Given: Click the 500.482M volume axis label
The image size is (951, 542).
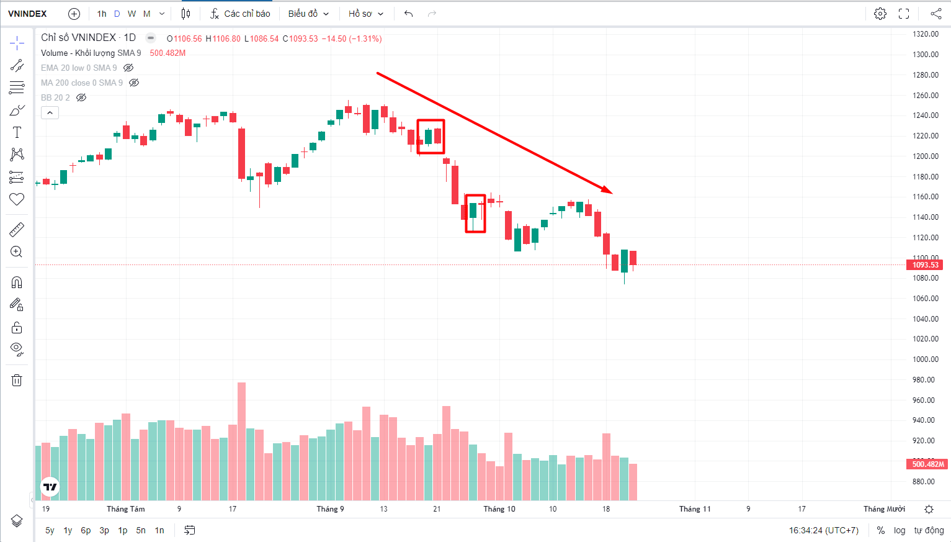Looking at the screenshot, I should coord(927,464).
